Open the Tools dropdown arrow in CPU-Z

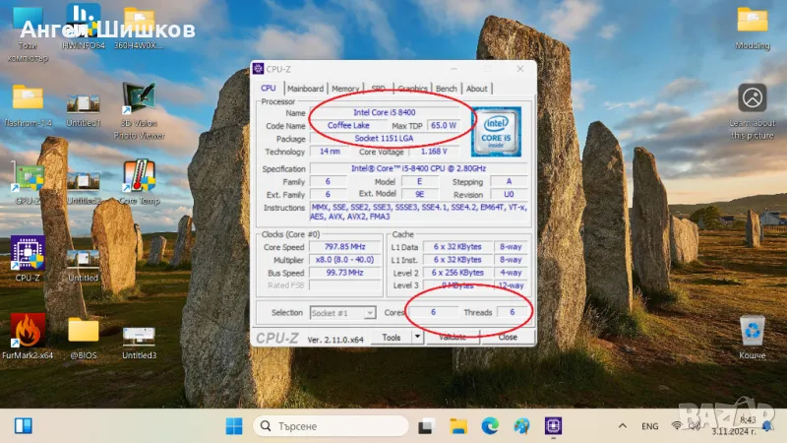tap(417, 337)
